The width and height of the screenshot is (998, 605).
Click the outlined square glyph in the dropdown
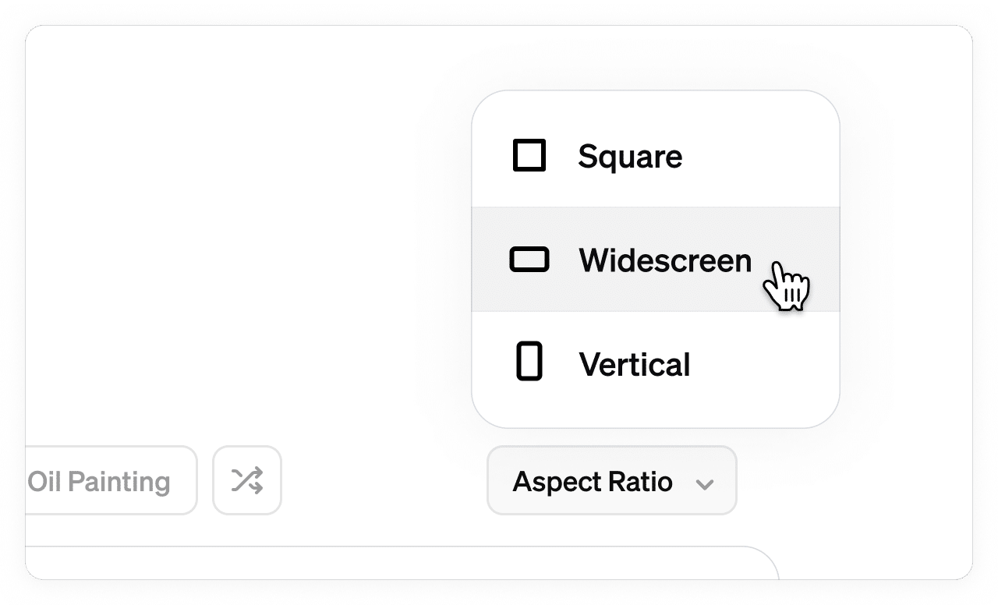pos(529,155)
